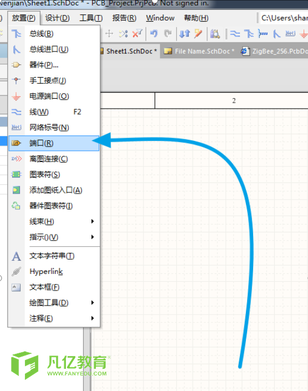Choose Net Label 网络标号(N)
This screenshot has width=308, height=391.
pyautogui.click(x=54, y=128)
